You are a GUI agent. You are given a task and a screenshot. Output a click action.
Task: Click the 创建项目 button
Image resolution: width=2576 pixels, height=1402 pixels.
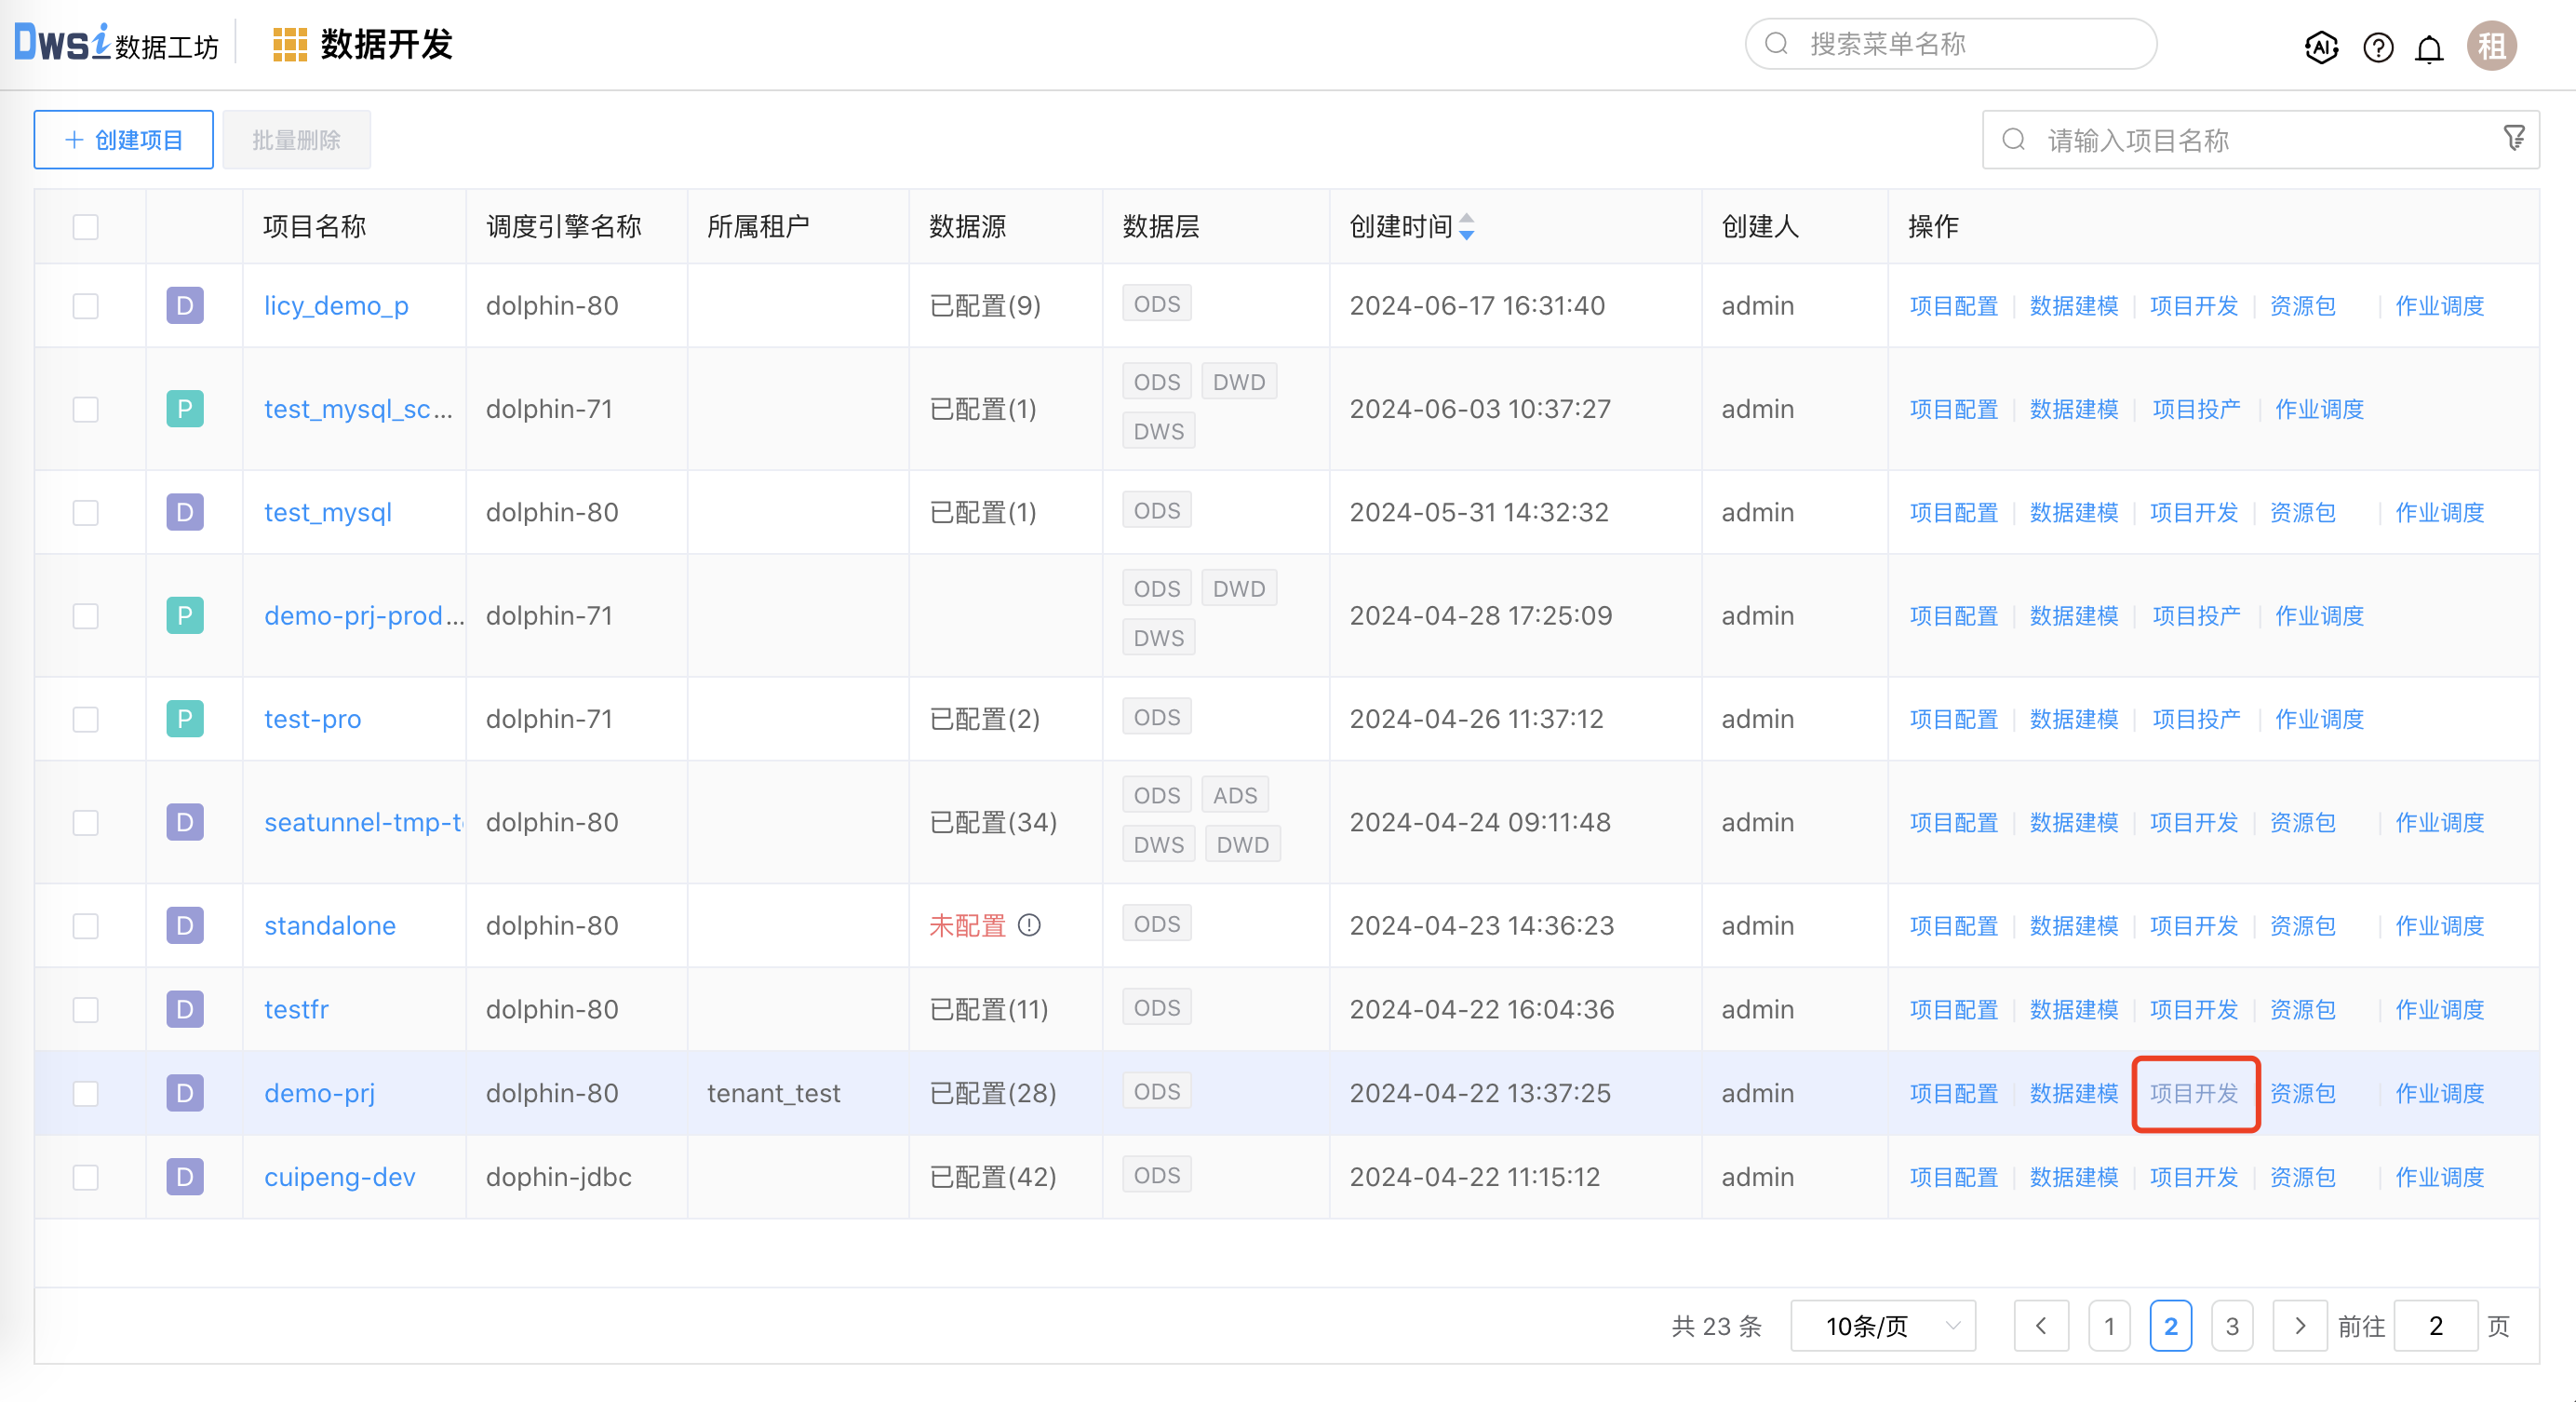123,139
